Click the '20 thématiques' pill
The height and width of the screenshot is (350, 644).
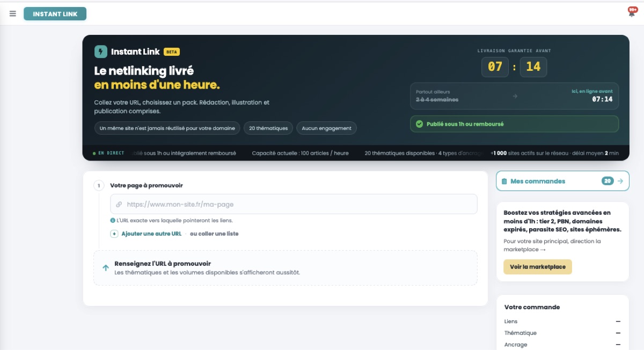[269, 128]
